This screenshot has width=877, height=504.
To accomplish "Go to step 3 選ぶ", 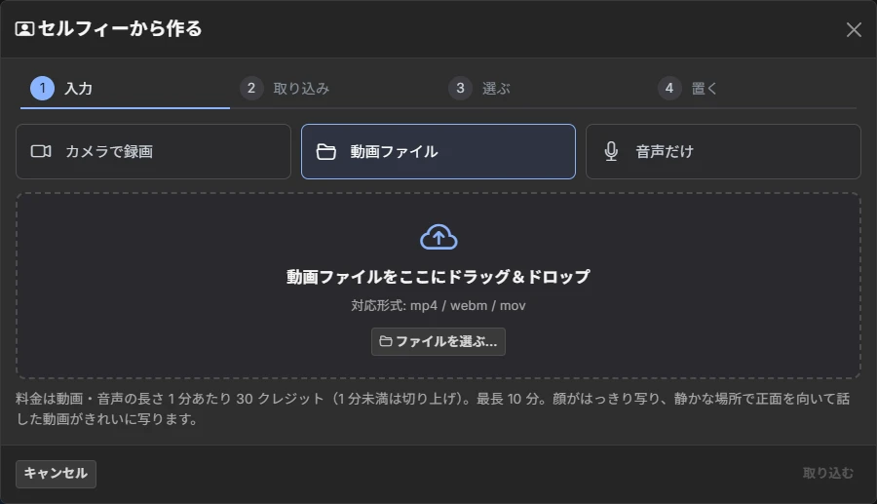I will [543, 89].
